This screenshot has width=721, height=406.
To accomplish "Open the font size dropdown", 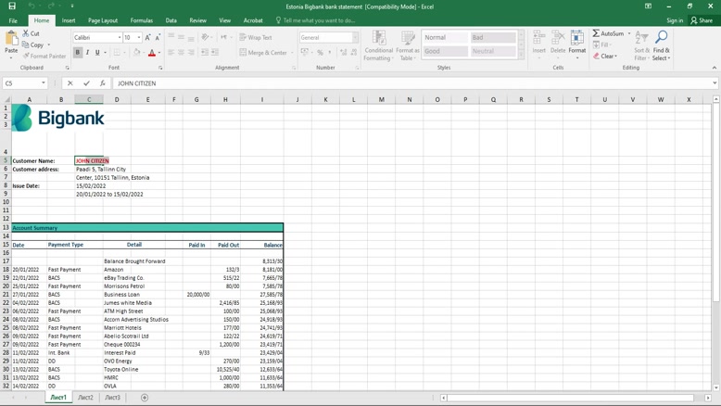I will click(139, 38).
